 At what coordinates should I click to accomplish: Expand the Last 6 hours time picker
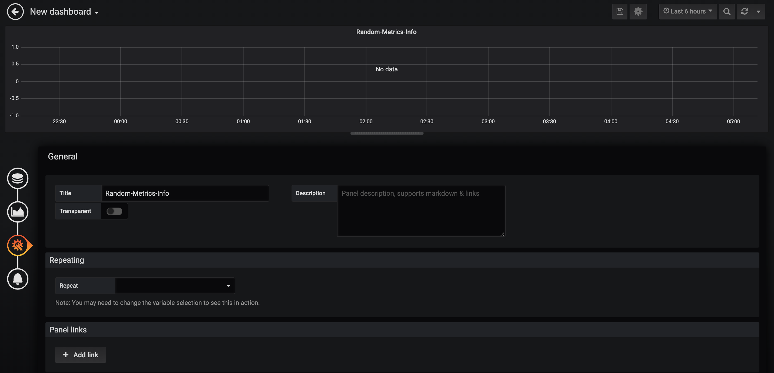coord(688,11)
